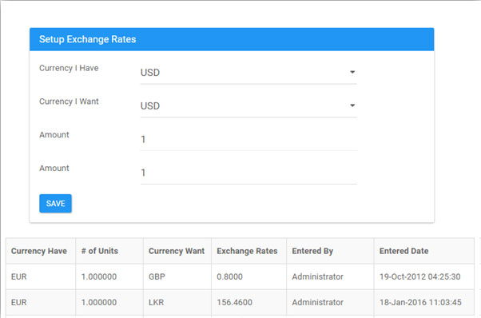Select the GBP currency want cell
The image size is (481, 318).
[177, 276]
